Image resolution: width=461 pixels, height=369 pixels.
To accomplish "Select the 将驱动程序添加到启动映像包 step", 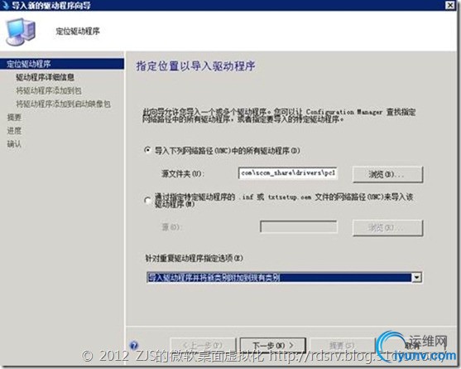I will click(63, 104).
